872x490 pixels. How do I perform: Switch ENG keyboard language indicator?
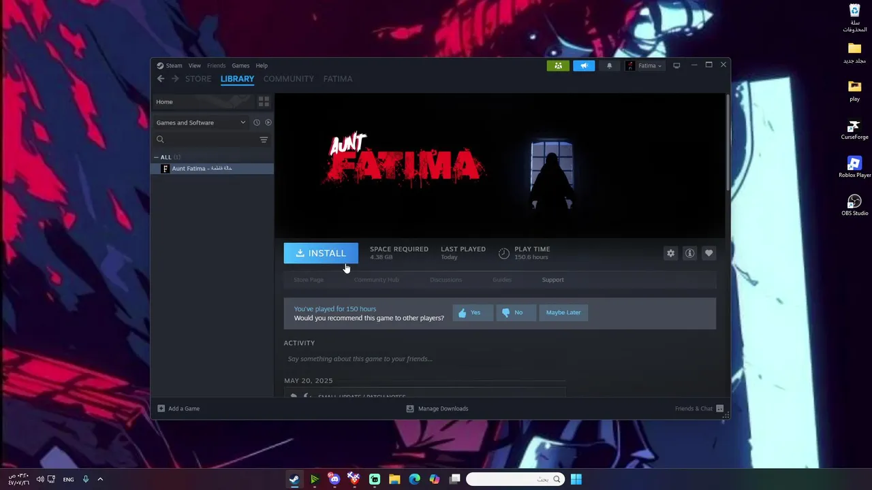coord(68,479)
